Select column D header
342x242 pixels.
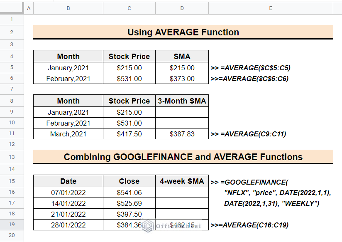182,8
